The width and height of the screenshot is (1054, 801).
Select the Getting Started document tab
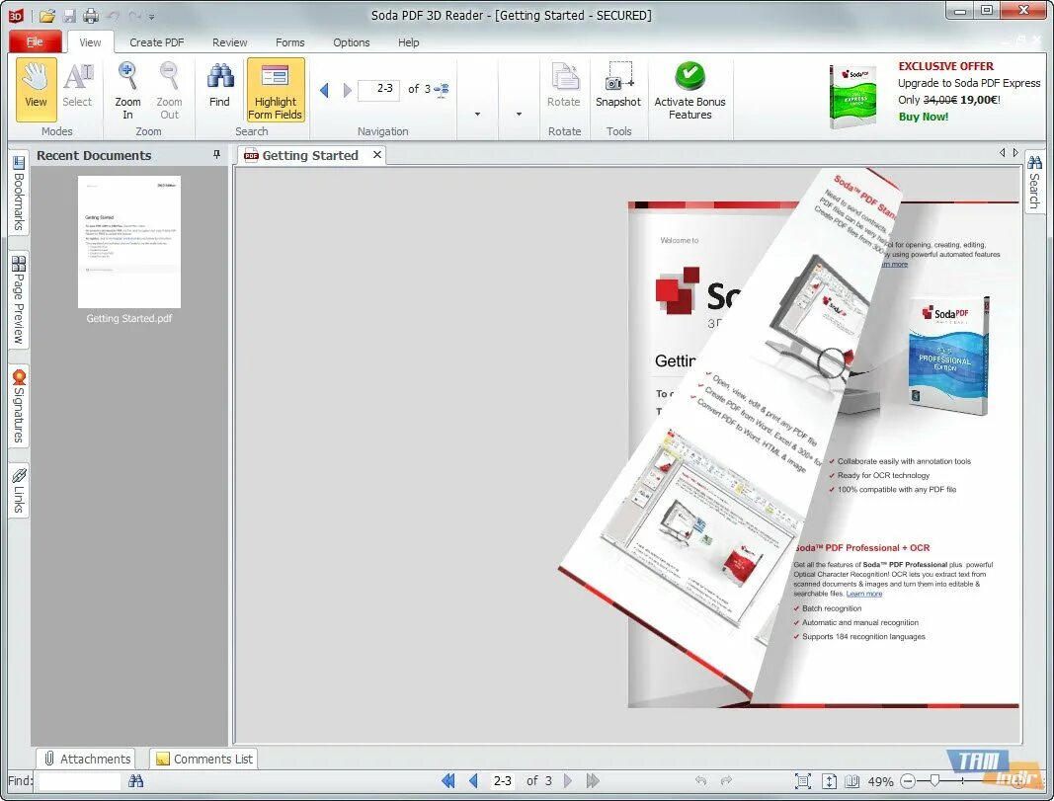tap(310, 155)
